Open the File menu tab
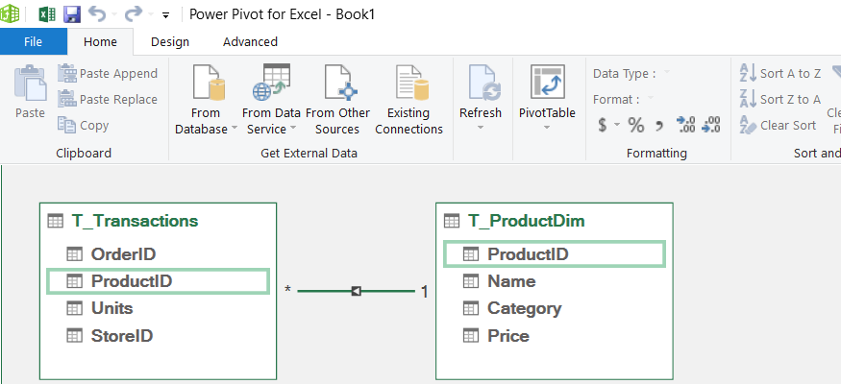841x384 pixels. [34, 42]
